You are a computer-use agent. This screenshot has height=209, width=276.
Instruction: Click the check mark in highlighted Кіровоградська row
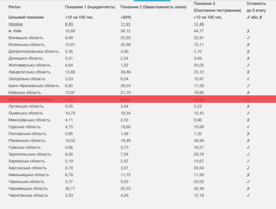coord(248,100)
